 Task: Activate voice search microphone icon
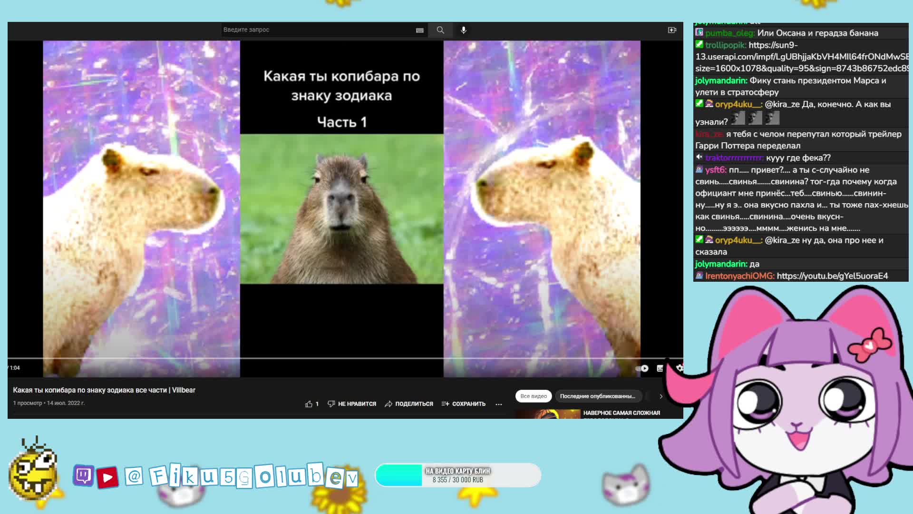(464, 30)
